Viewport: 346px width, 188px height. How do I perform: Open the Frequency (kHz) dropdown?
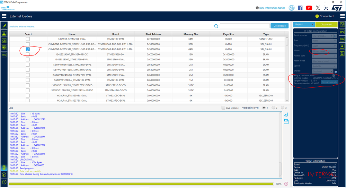325,46
